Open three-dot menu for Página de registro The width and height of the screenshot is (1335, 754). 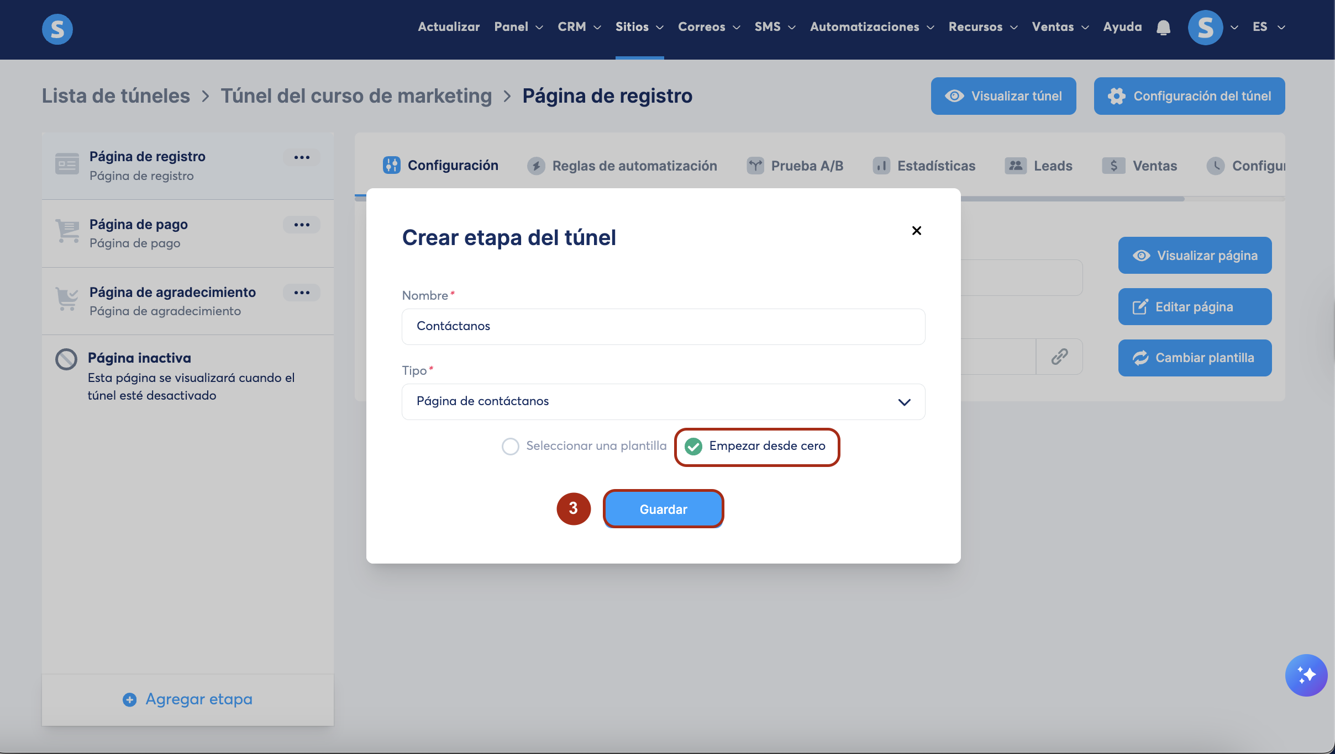(x=302, y=157)
